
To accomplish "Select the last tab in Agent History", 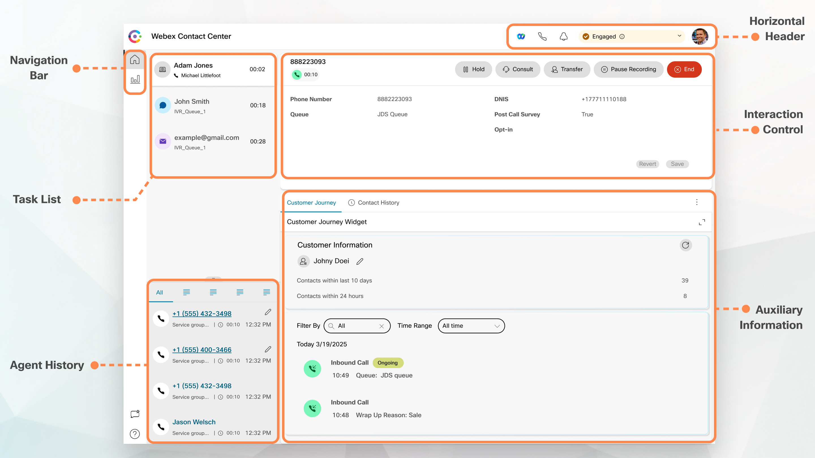I will 267,292.
